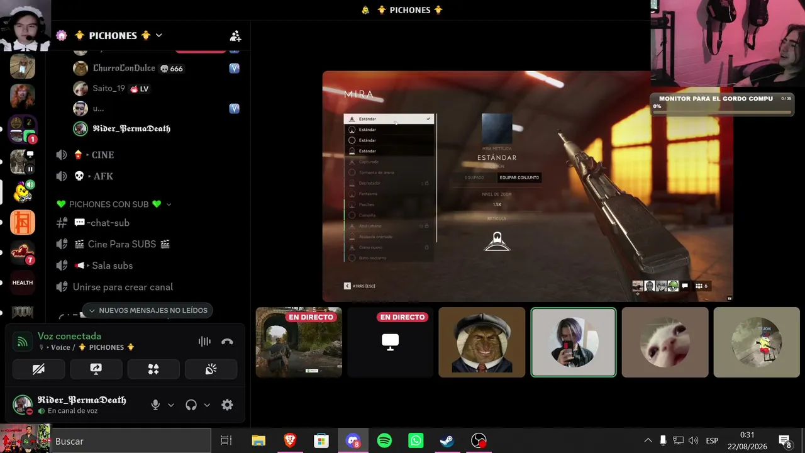Image resolution: width=805 pixels, height=453 pixels.
Task: Choose Fantasma sight skin in list
Action: [x=389, y=194]
